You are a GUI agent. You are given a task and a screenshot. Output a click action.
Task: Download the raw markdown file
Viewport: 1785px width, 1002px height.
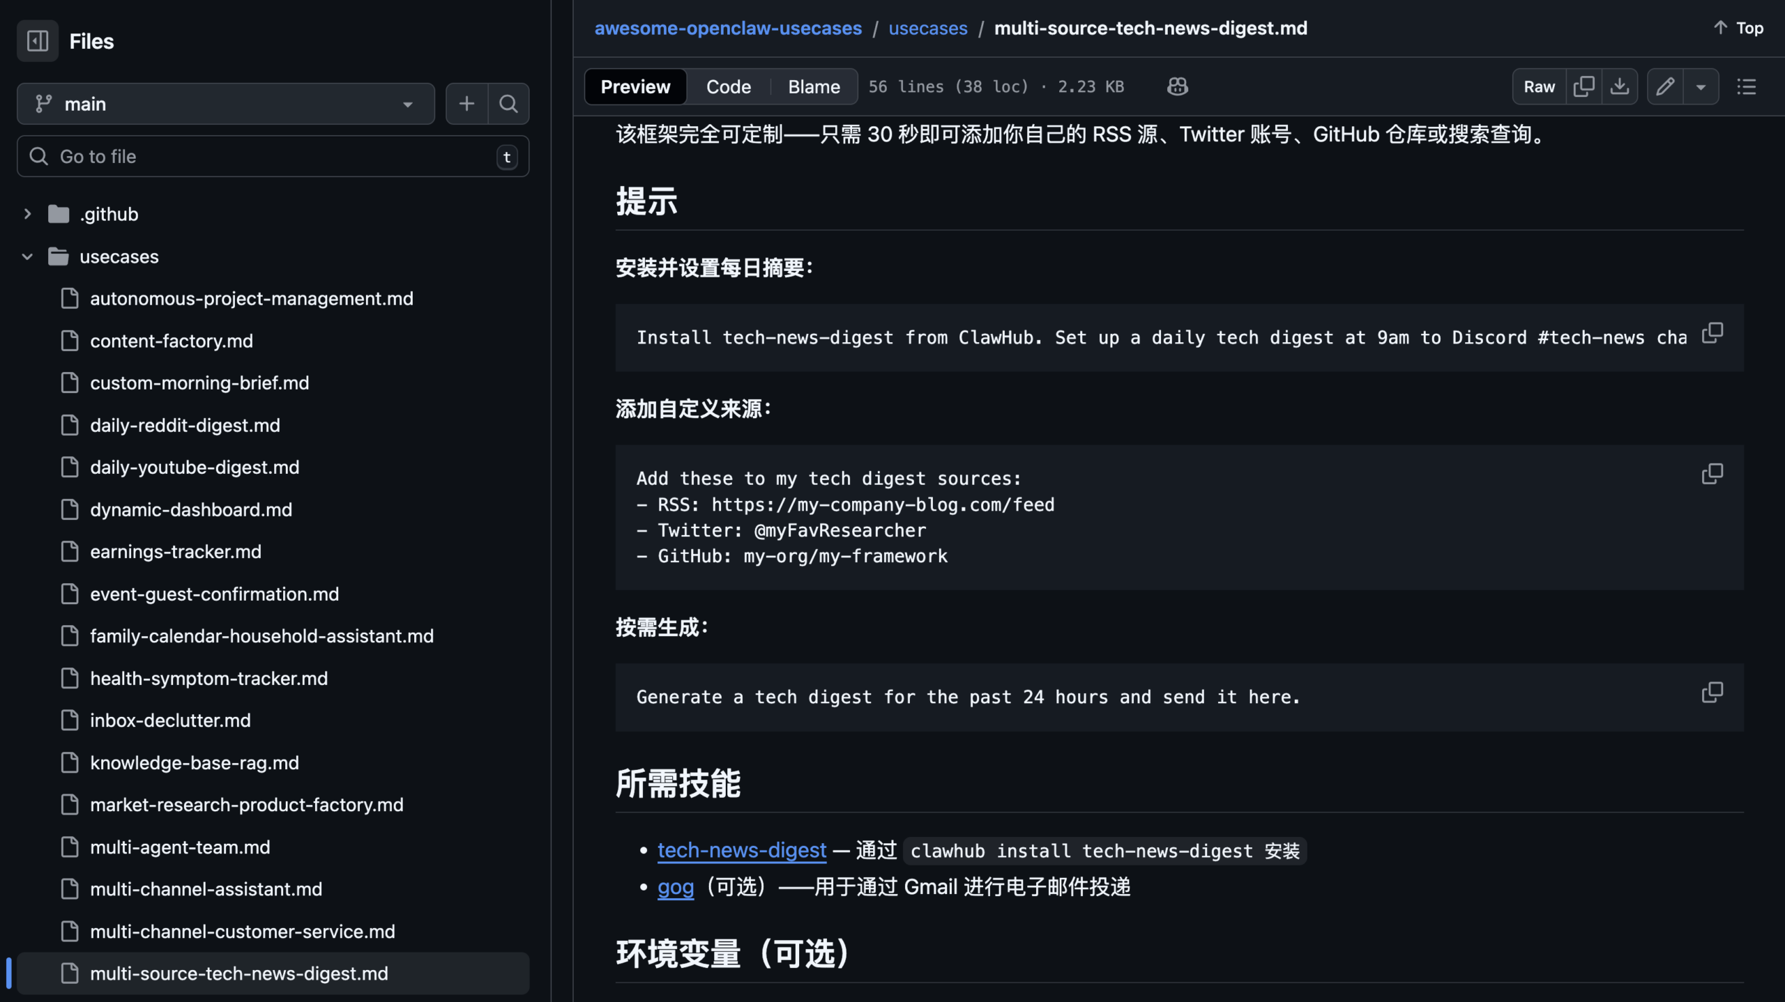point(1620,86)
